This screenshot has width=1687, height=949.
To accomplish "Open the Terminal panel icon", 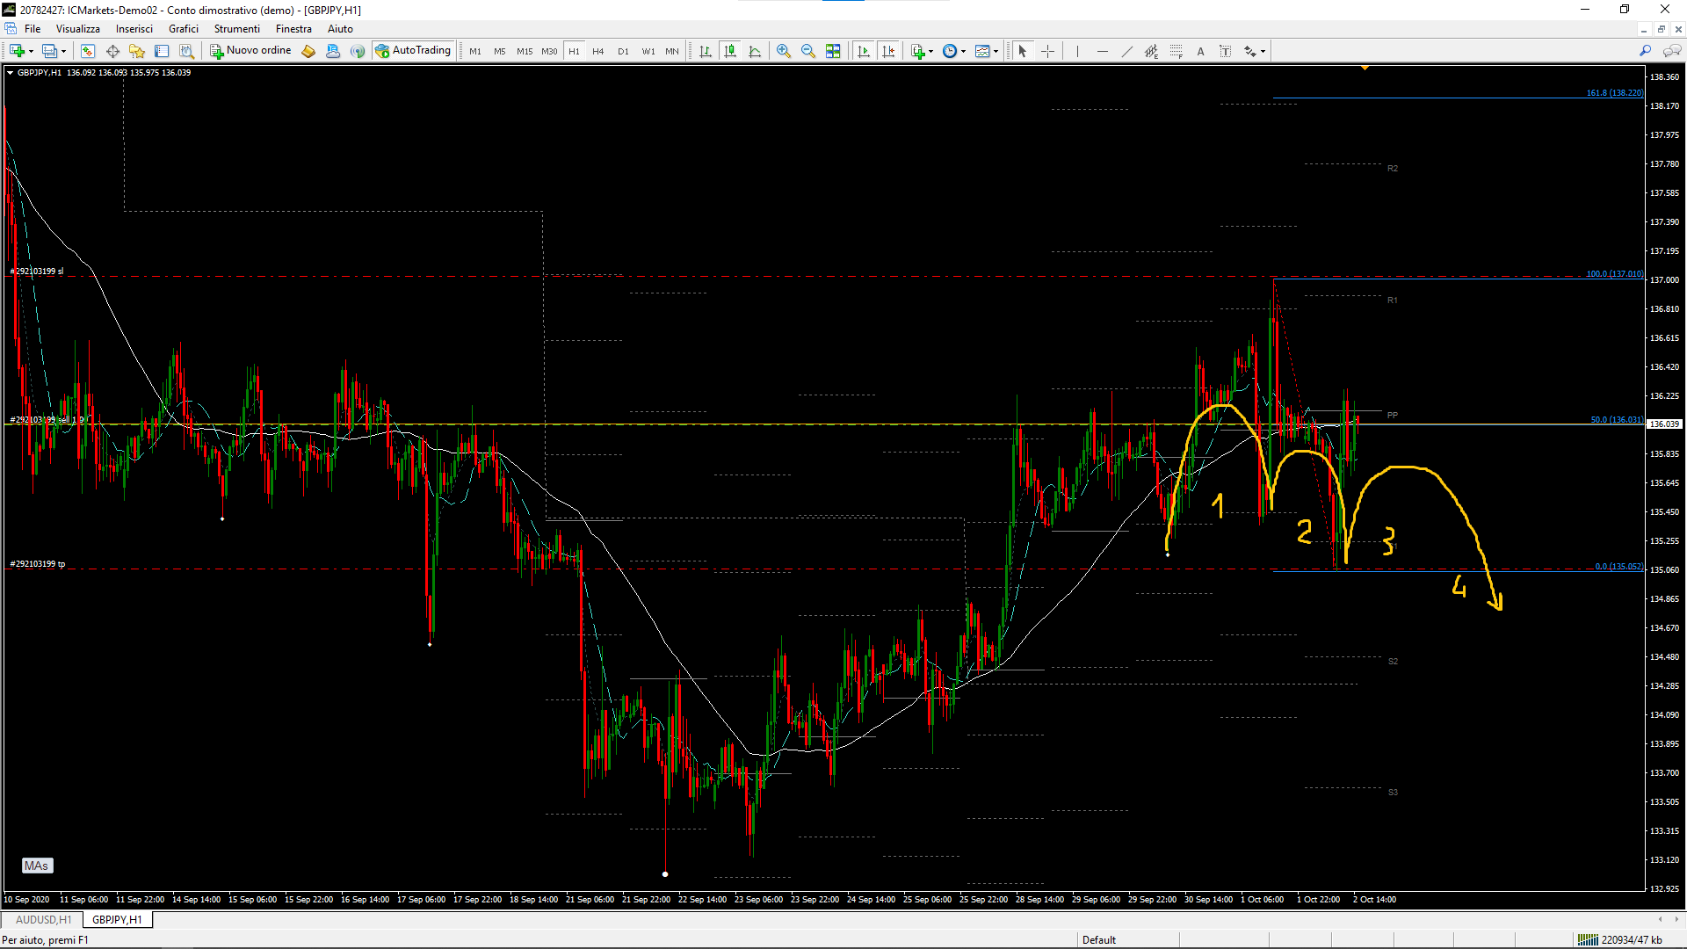I will [162, 51].
